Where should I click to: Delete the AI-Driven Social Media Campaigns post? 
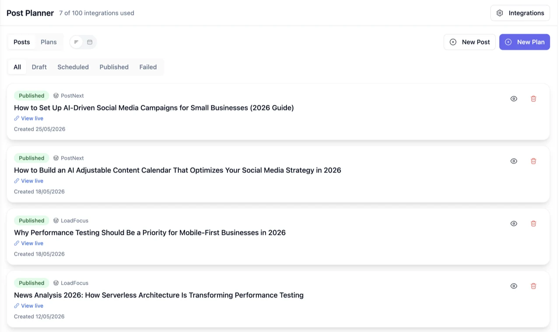533,99
